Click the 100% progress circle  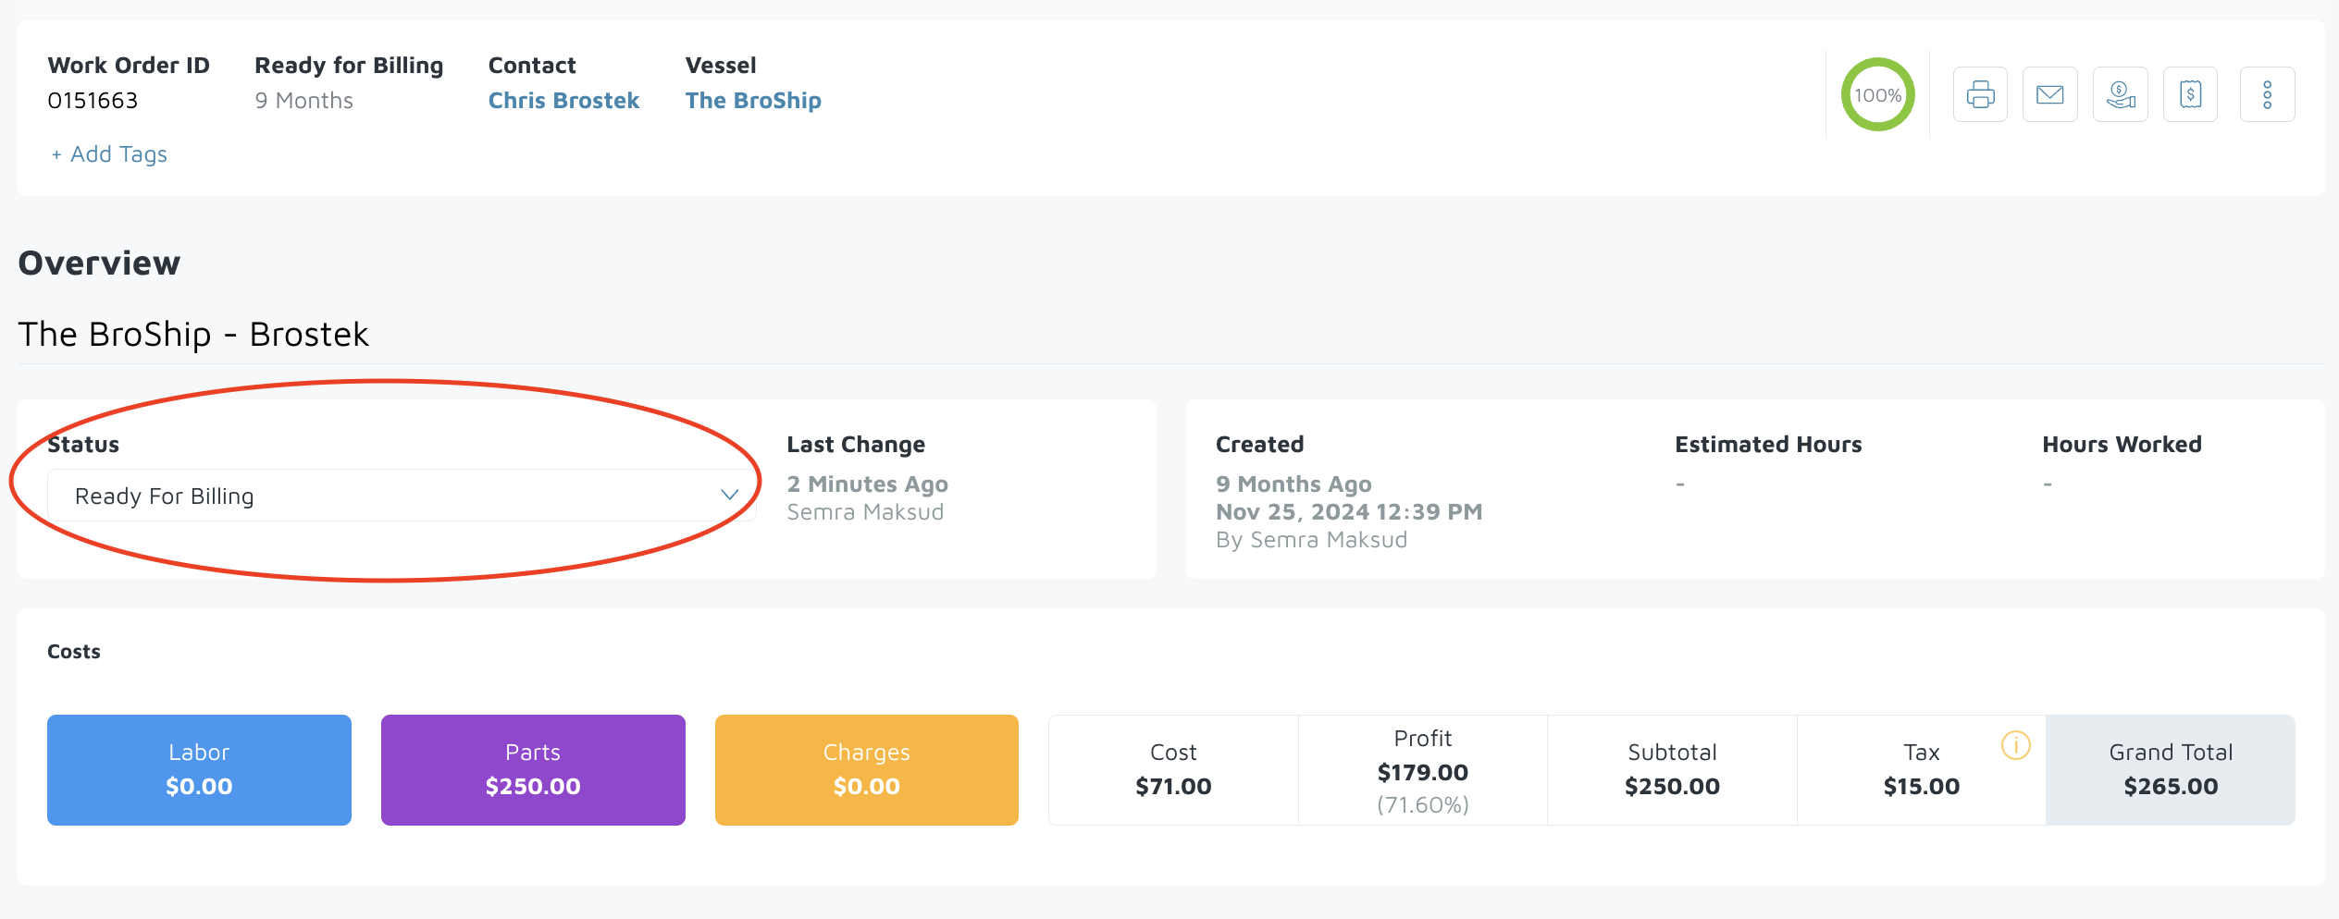[1877, 94]
